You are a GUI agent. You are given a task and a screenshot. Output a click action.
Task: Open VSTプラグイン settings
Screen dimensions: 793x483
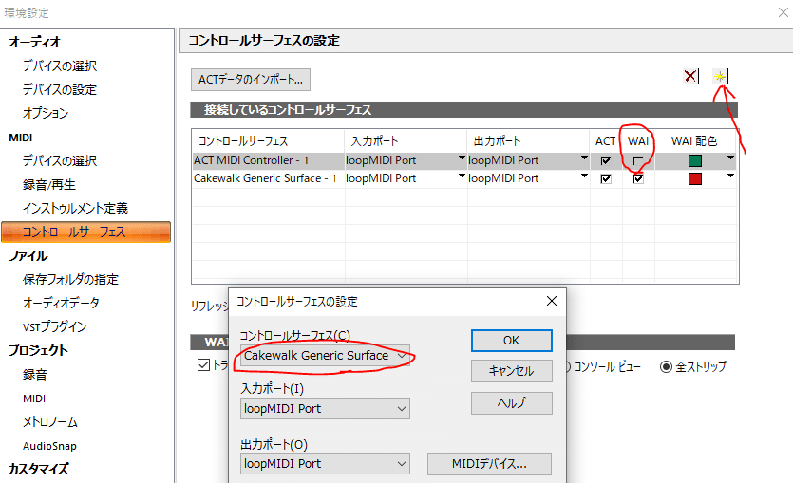(55, 326)
